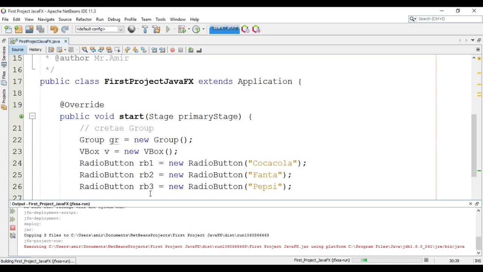
Task: Click the Find Selection magnifier icon
Action: point(85,50)
